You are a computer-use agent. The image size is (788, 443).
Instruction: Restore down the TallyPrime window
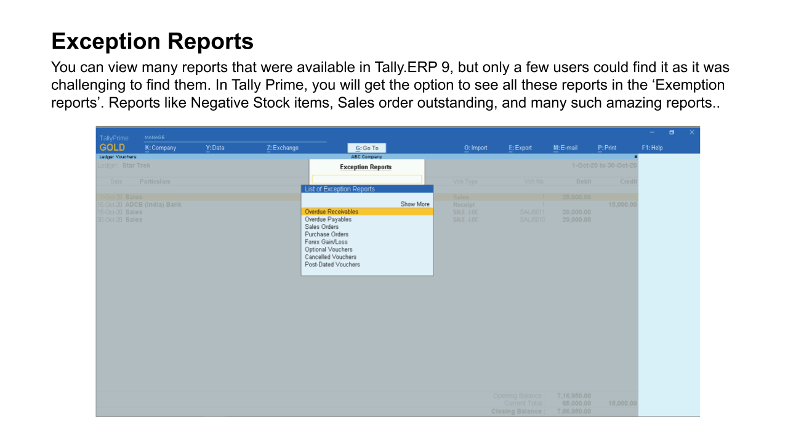(x=672, y=132)
